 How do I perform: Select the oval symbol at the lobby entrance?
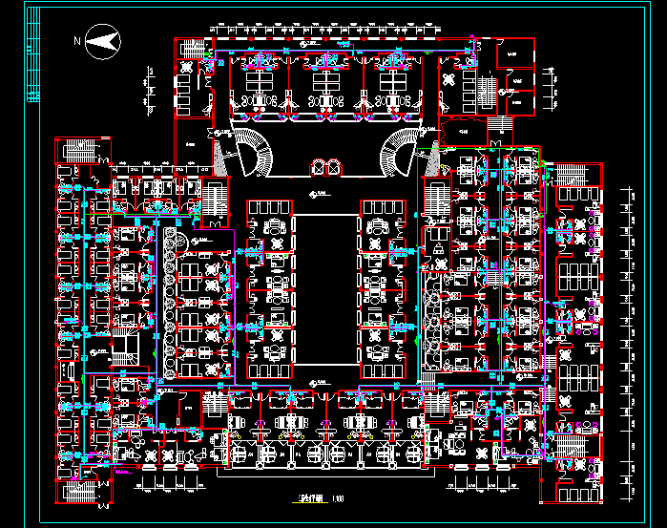point(324,167)
